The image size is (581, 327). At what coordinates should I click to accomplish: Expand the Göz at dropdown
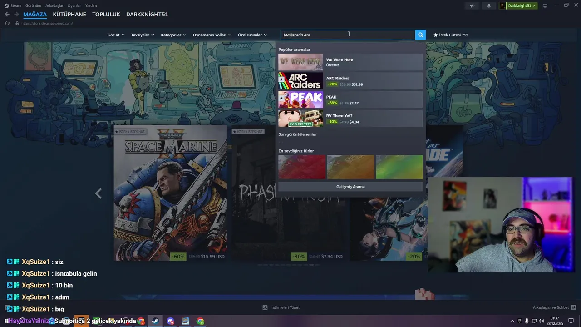(x=116, y=35)
